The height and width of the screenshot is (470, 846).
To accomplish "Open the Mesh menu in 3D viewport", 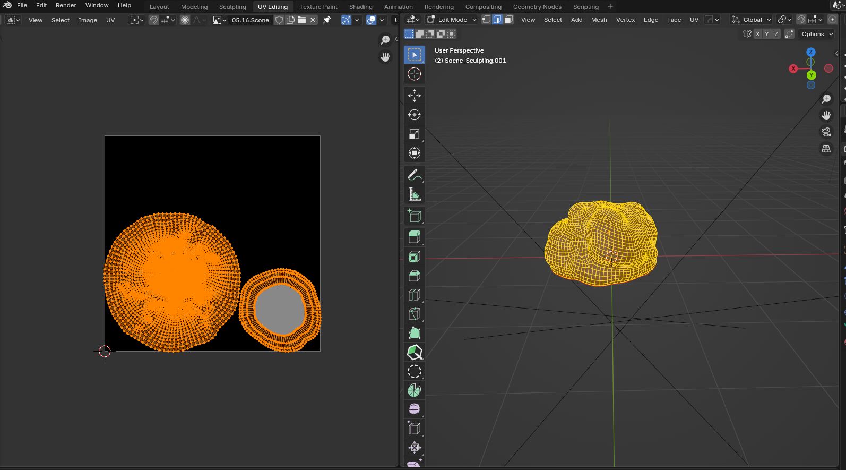I will pos(599,20).
